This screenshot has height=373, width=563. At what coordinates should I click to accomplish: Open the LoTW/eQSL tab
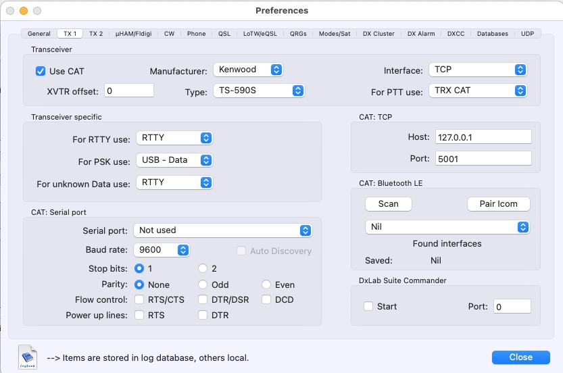pyautogui.click(x=260, y=33)
